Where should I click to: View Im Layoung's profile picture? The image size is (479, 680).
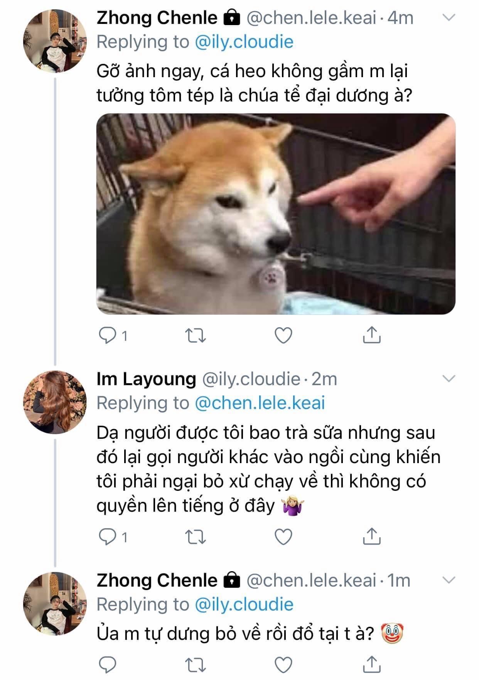pos(55,402)
